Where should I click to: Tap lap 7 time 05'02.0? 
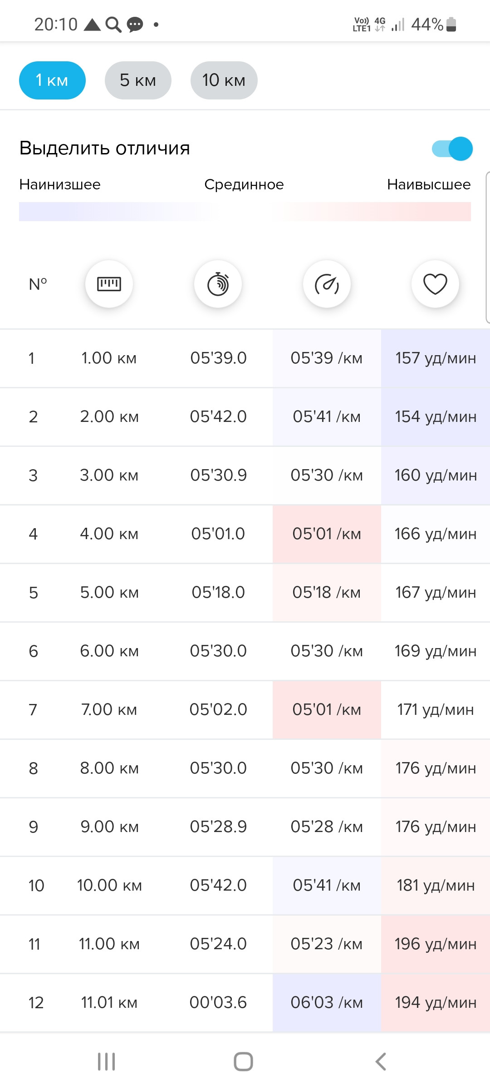coord(218,709)
